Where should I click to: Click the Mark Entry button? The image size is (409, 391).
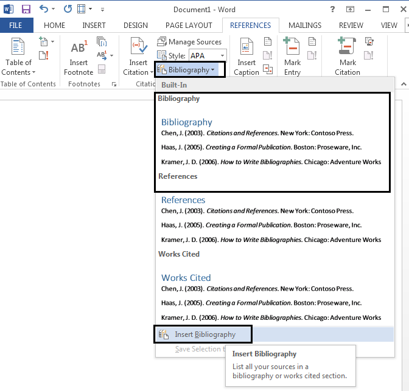click(292, 57)
